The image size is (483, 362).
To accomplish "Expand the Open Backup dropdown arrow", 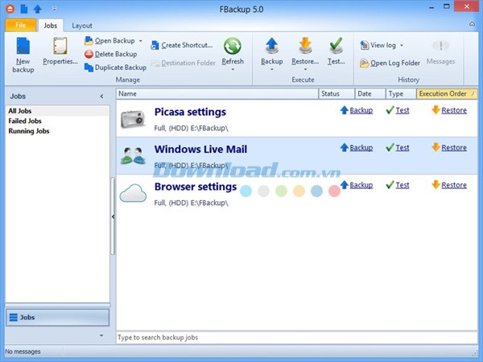I will click(x=140, y=41).
